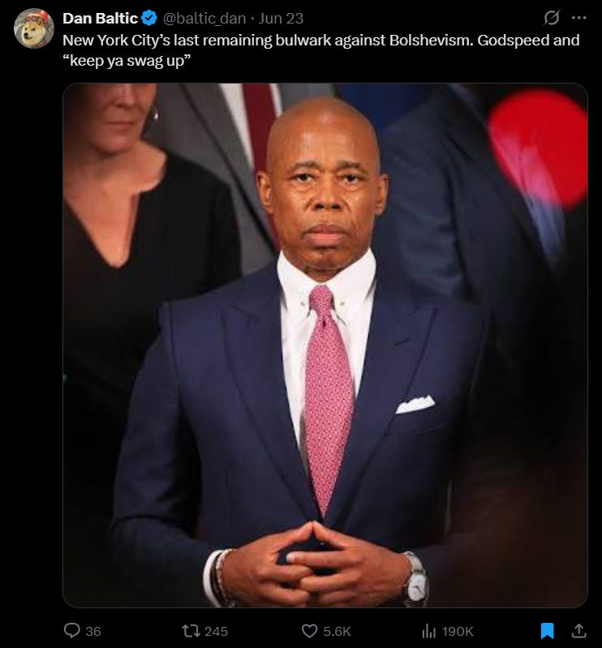Screen dimensions: 602x648
Task: Click the blue verified checkmark badge
Action: (x=149, y=18)
